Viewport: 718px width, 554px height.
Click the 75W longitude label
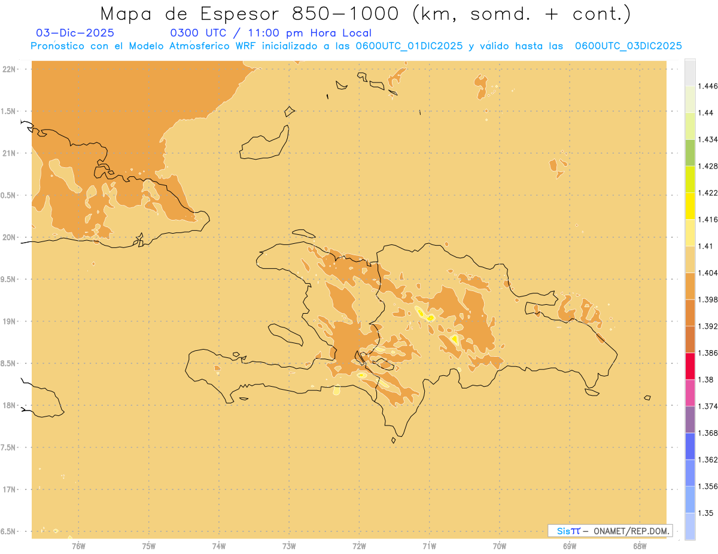(x=149, y=546)
